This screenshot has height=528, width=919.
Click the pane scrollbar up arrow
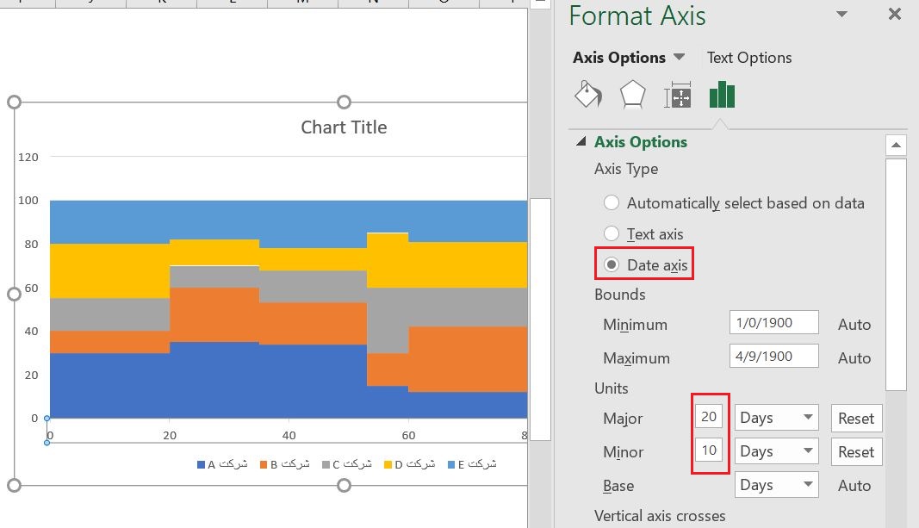tap(896, 145)
